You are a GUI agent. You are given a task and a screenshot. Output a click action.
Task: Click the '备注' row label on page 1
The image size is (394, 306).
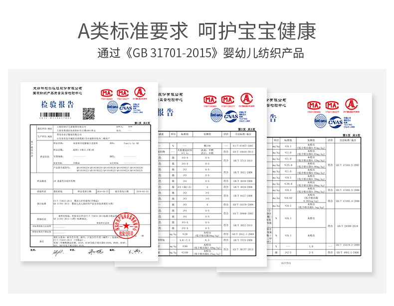(41, 241)
